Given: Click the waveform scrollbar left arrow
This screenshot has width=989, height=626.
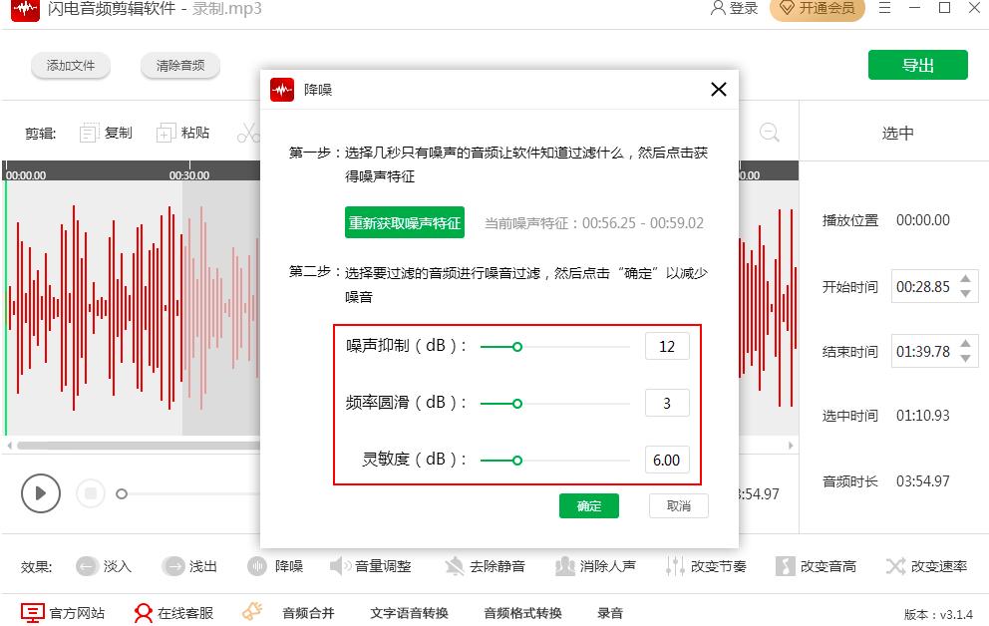Looking at the screenshot, I should click(x=9, y=445).
